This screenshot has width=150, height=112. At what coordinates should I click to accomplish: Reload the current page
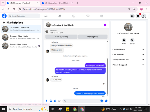point(14,9)
